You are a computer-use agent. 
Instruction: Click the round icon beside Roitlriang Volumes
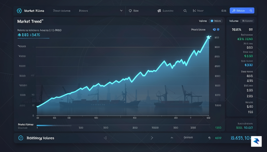click(21, 138)
